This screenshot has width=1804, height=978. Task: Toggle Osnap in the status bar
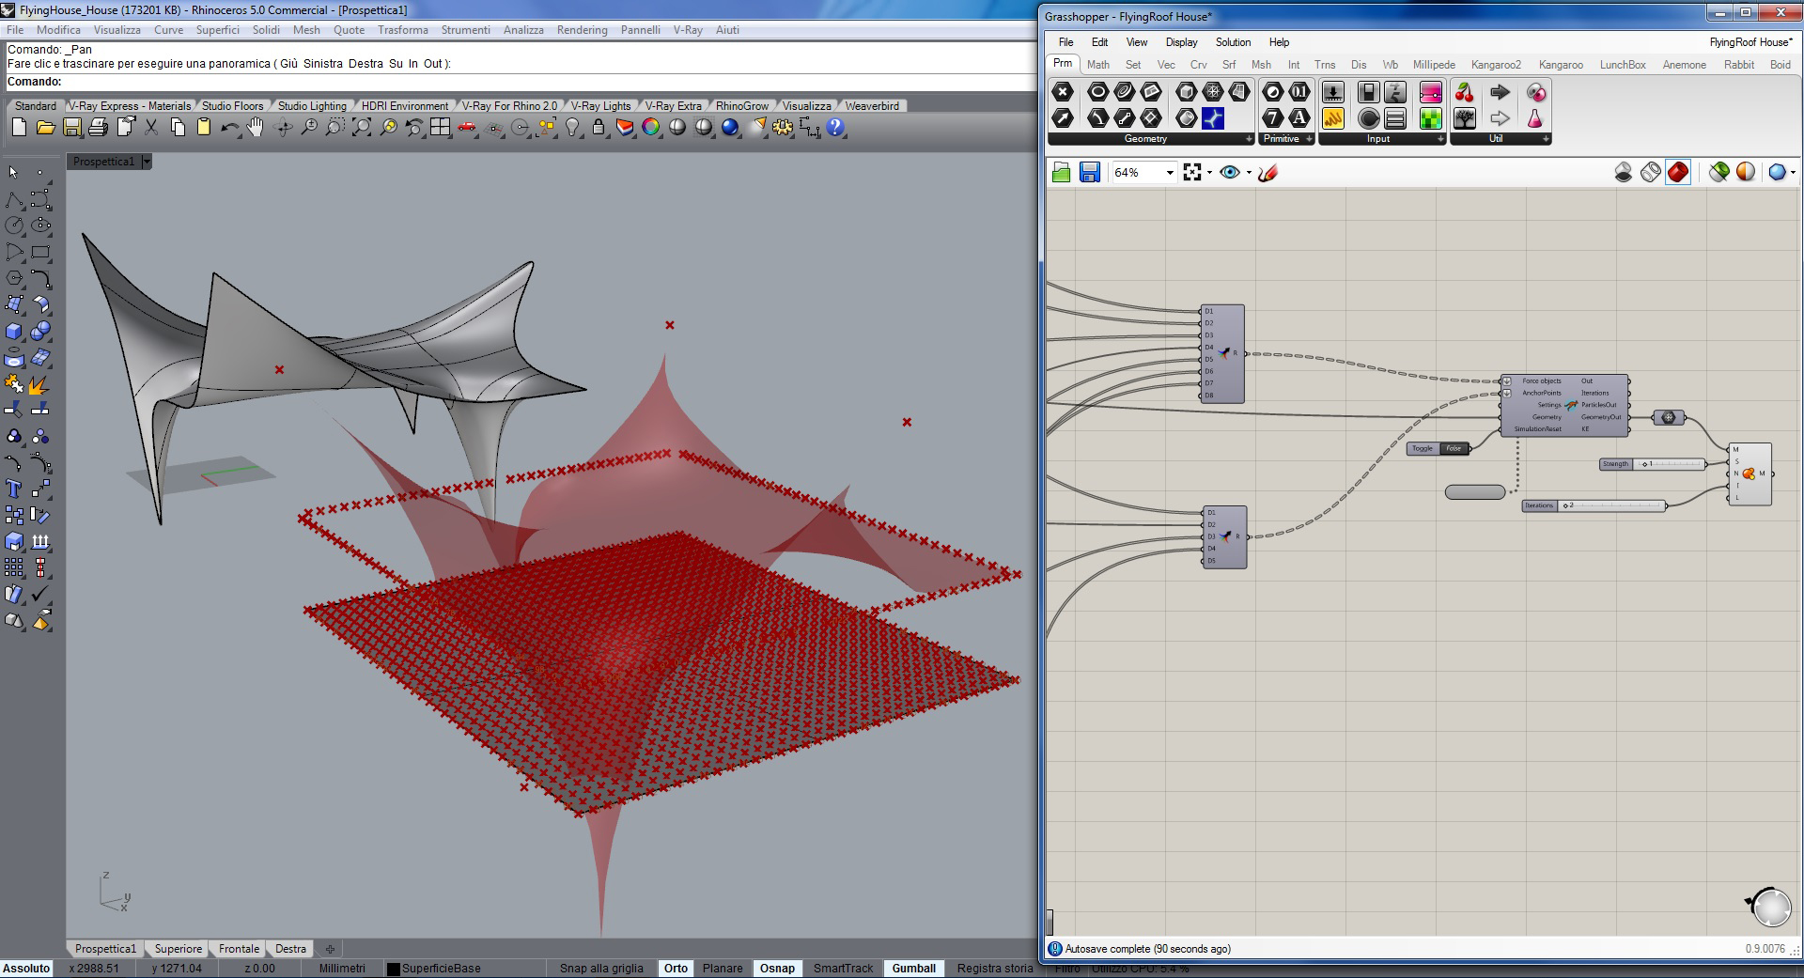pos(777,968)
